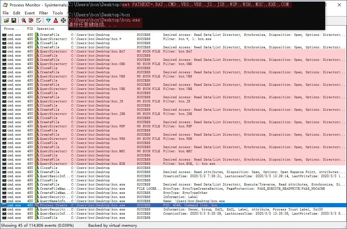Viewport: 347px width, 229px height.
Task: Click the NO SUCH FILE result in the bcn.WSH row
Action: (148, 139)
